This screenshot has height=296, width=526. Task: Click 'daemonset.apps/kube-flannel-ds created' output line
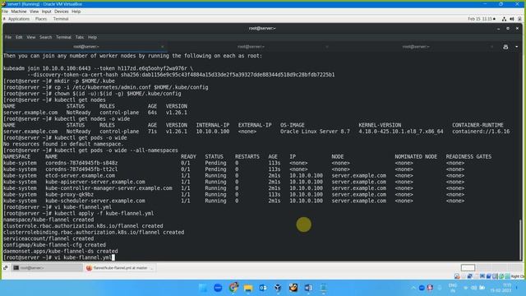tap(60, 252)
